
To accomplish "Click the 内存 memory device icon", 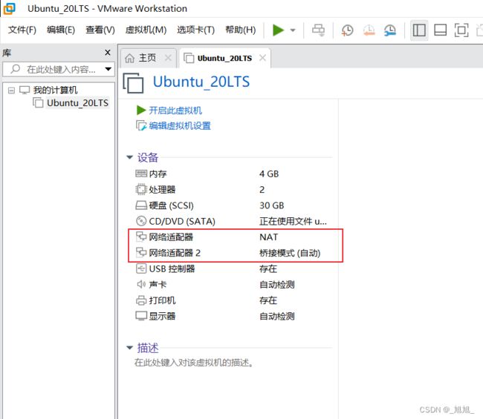I will point(141,174).
